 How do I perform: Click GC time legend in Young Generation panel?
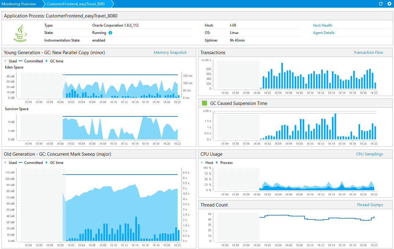pyautogui.click(x=54, y=61)
